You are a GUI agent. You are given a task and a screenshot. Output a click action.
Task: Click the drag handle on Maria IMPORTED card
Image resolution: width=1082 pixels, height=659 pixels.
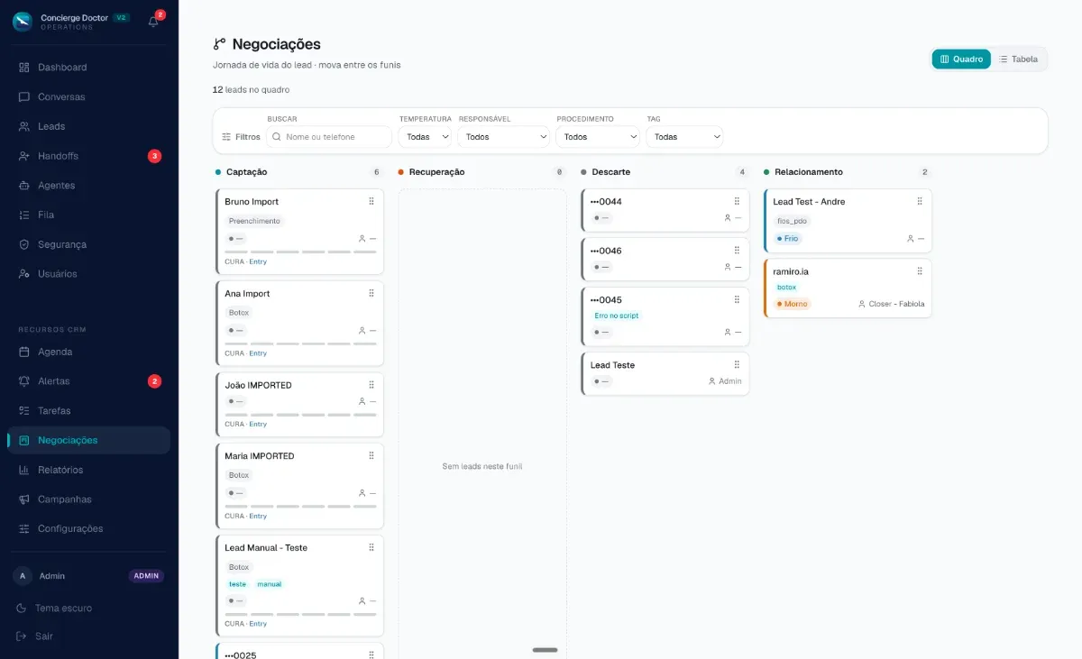click(371, 455)
